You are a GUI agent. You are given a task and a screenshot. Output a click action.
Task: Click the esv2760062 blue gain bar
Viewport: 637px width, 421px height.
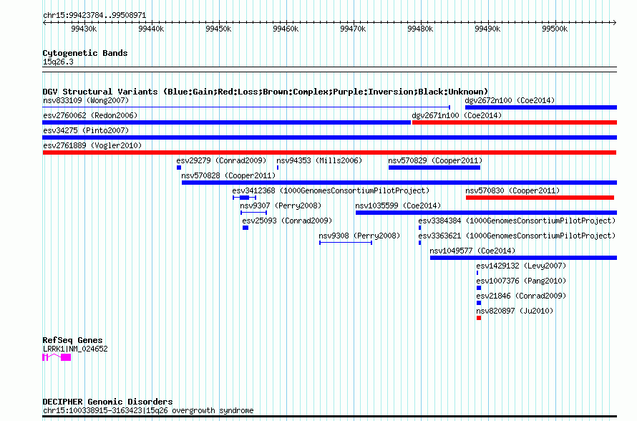point(226,122)
